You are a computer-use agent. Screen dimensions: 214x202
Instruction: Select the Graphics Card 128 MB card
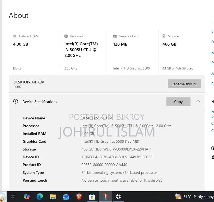[133, 52]
